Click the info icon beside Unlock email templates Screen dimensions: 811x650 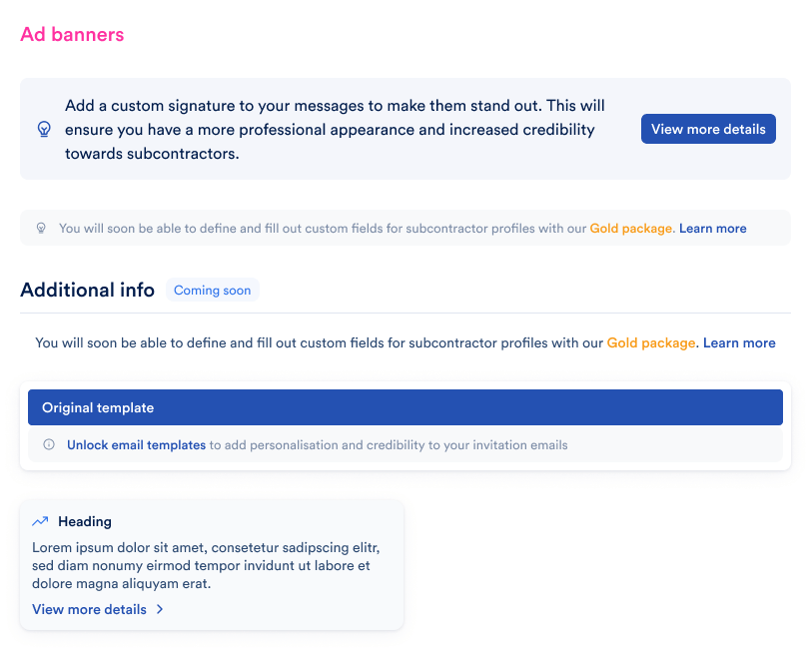coord(49,445)
